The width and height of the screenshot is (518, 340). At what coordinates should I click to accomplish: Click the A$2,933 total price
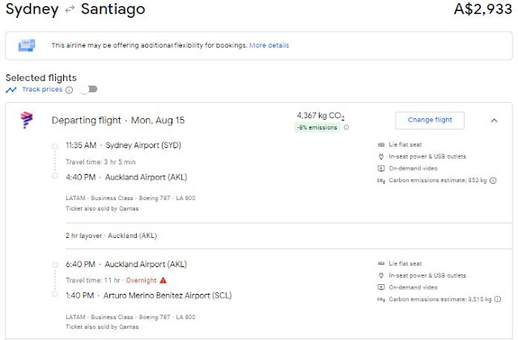click(480, 11)
